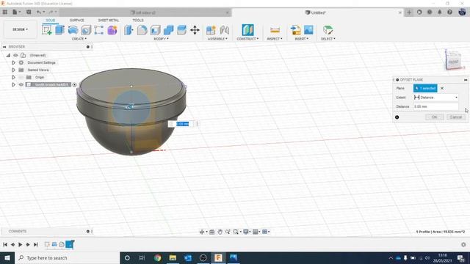Collapse the Unsaved root node
This screenshot has width=470, height=264.
[x=8, y=56]
